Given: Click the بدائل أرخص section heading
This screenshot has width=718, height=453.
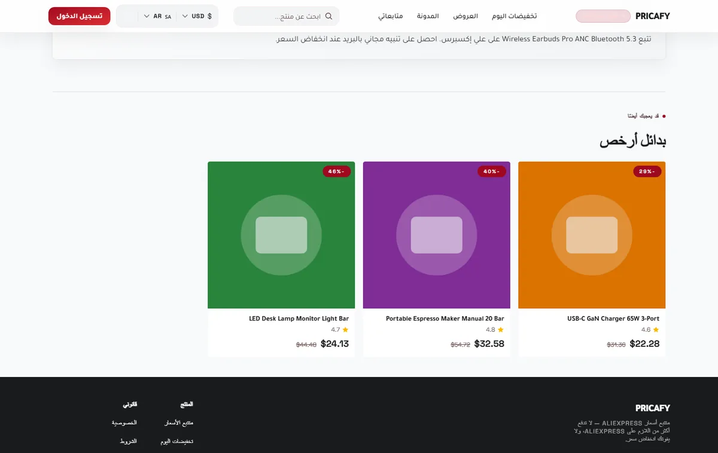Looking at the screenshot, I should coord(633,141).
